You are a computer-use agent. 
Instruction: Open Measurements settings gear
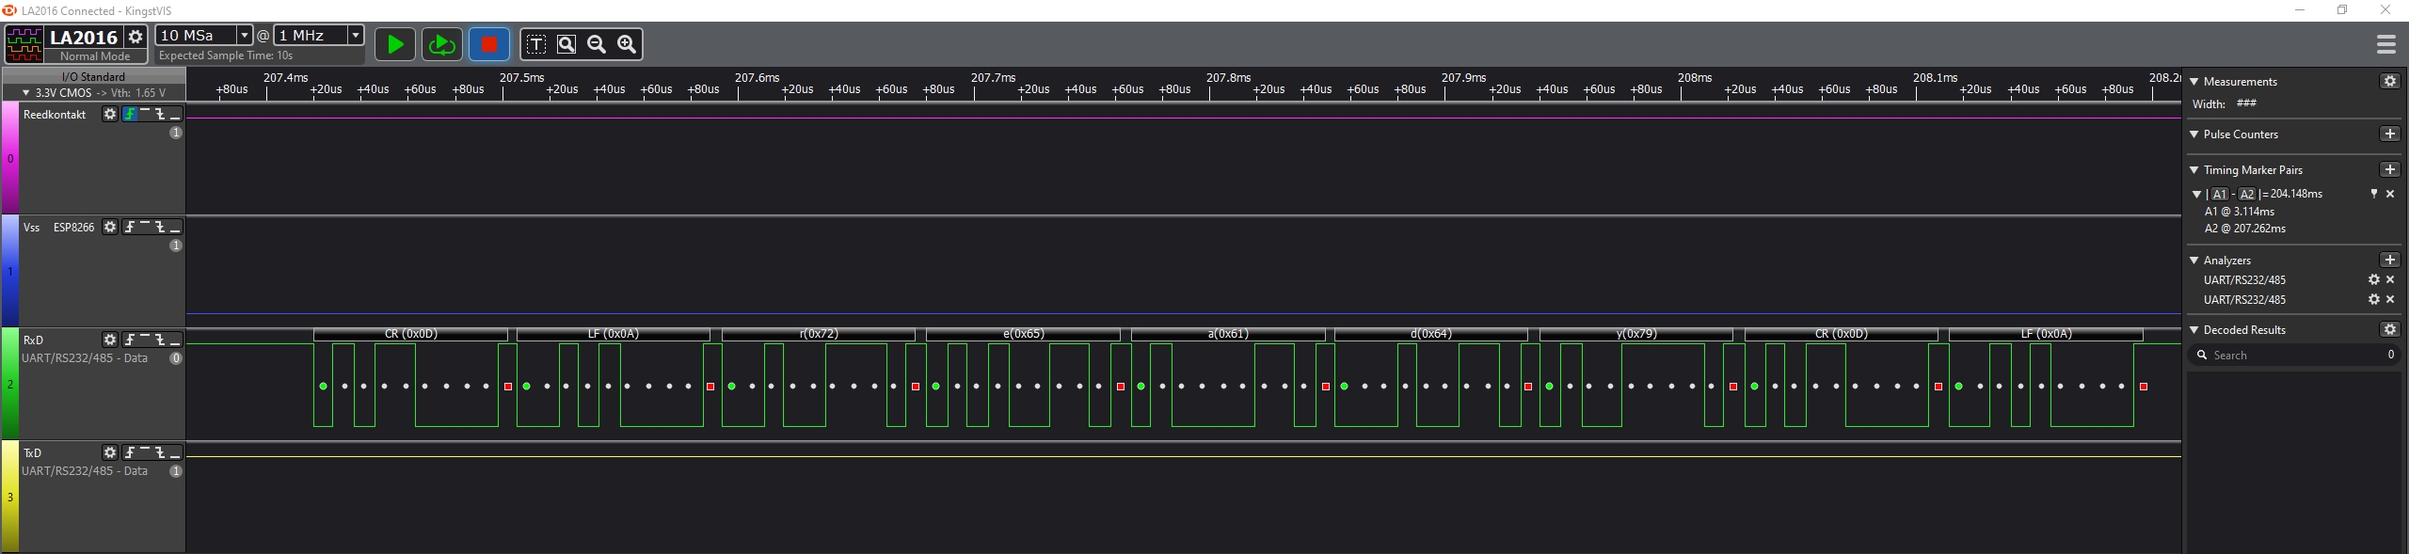point(2389,81)
